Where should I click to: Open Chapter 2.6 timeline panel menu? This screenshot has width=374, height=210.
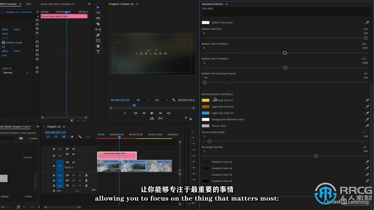(x=64, y=127)
